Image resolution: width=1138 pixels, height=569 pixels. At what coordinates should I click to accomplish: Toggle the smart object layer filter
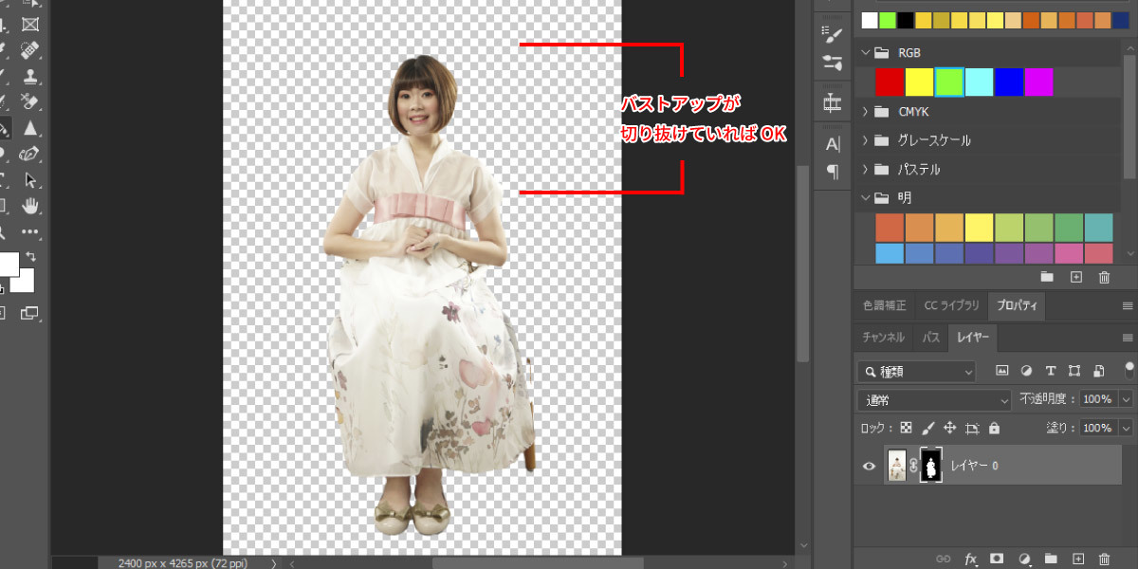1098,371
